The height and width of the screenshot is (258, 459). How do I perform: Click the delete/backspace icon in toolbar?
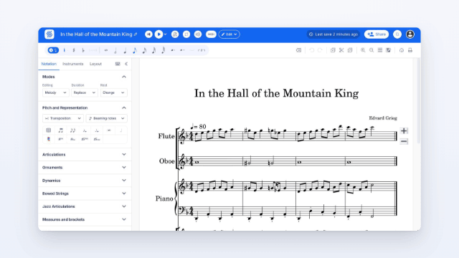(x=298, y=50)
